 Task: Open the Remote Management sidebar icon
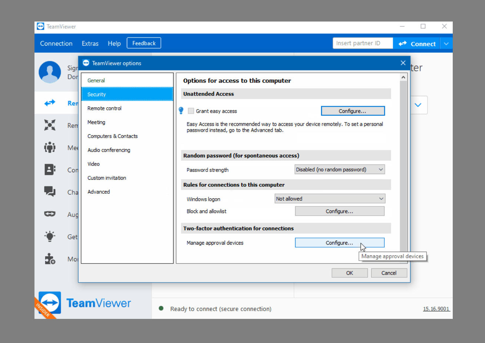[50, 125]
